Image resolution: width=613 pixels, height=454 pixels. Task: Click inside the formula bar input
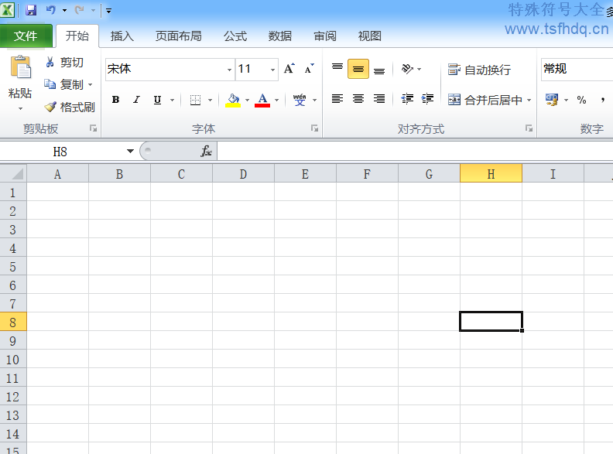415,151
